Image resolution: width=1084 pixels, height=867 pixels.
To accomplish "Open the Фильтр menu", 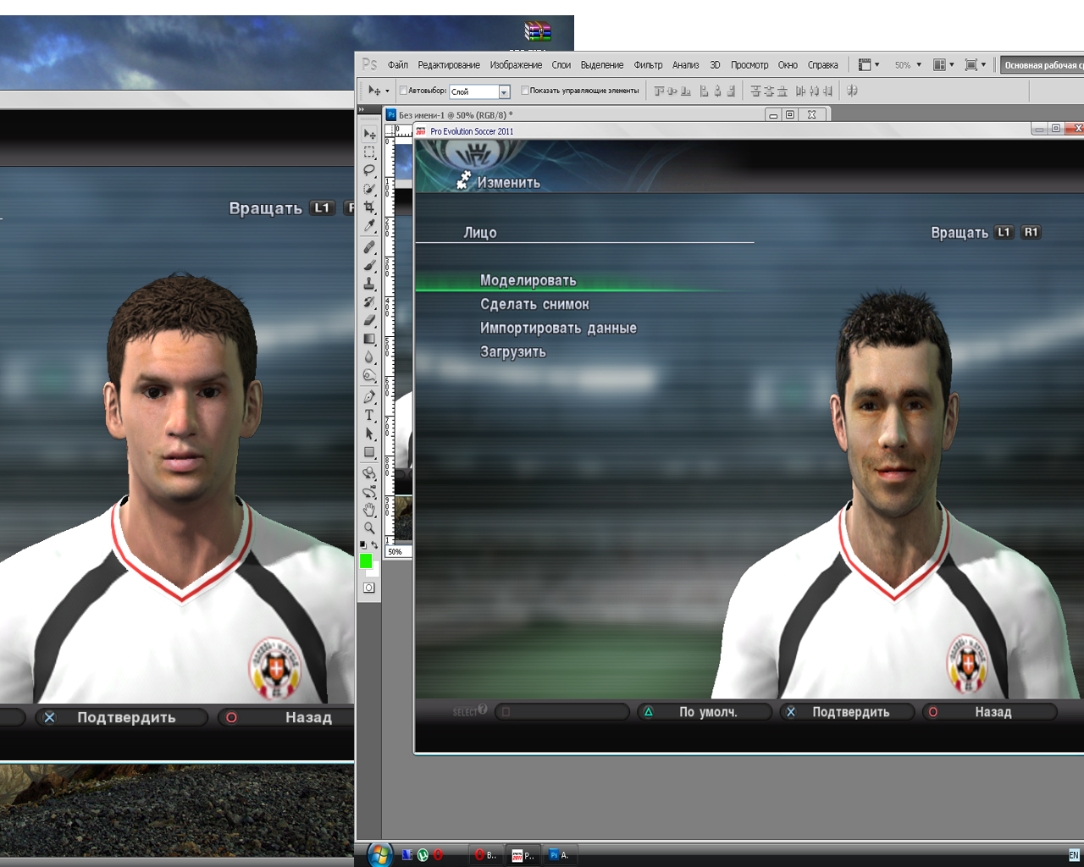I will [x=649, y=65].
